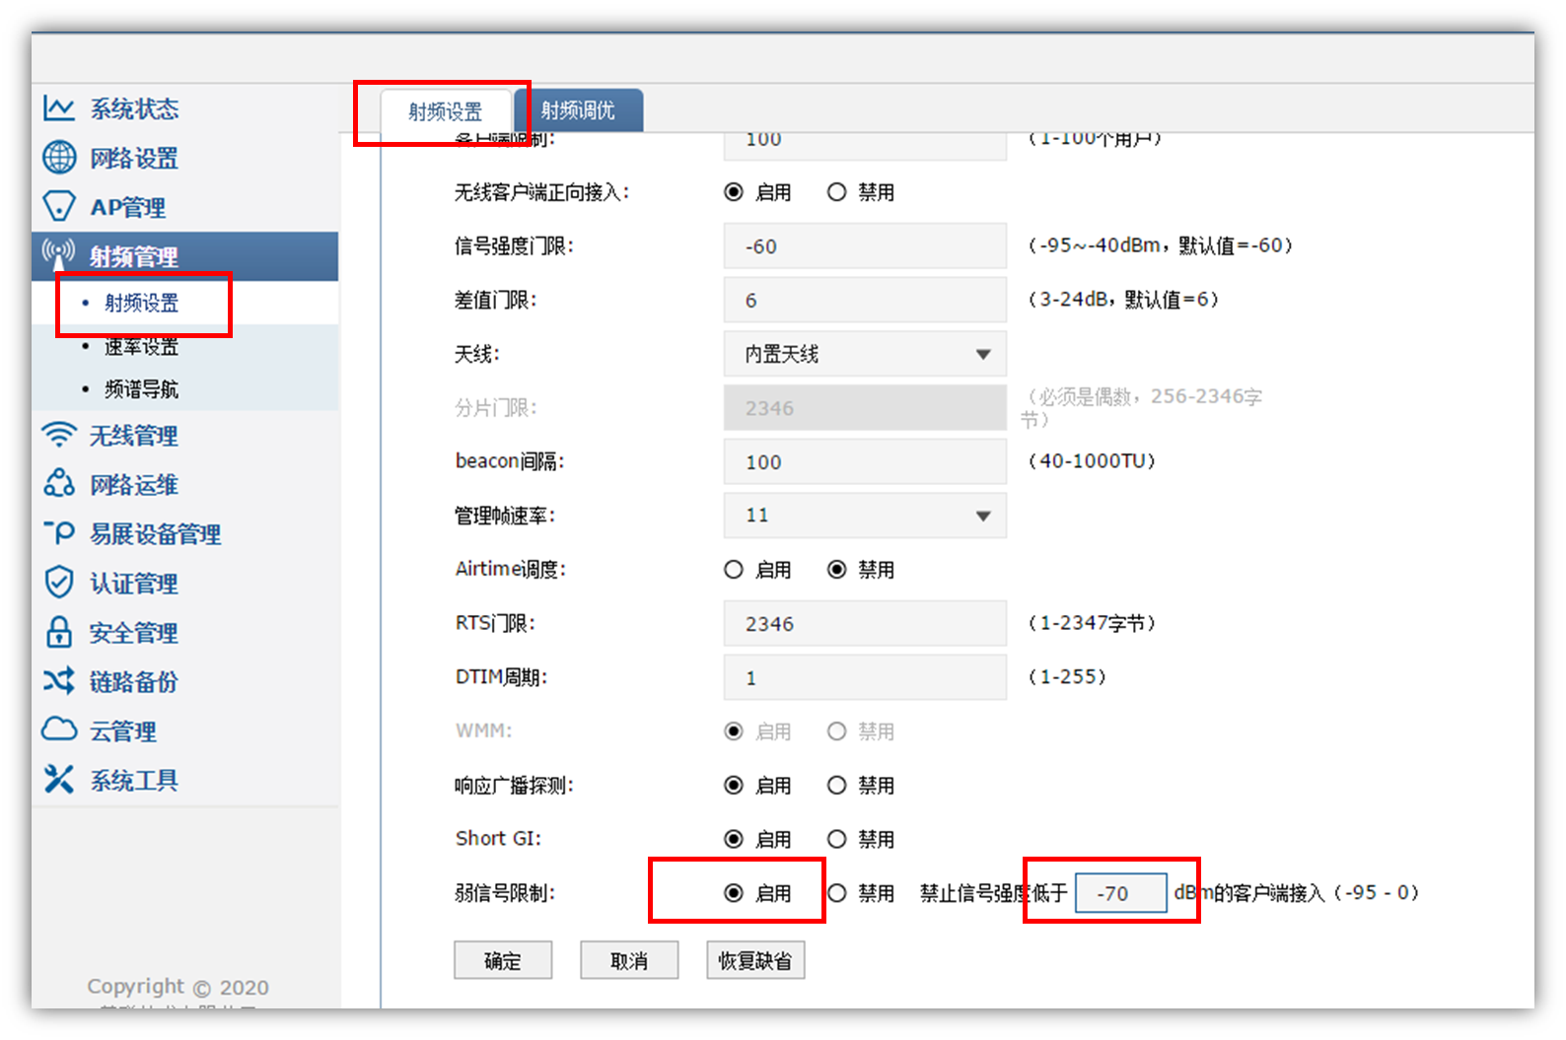
Task: Disable 弱信号限制 radio
Action: pyautogui.click(x=837, y=893)
